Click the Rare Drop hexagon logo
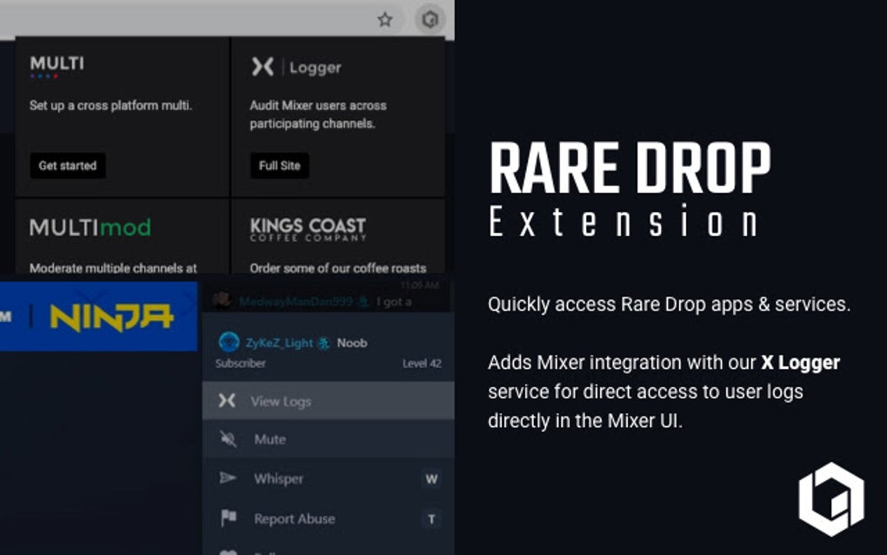 click(x=831, y=499)
